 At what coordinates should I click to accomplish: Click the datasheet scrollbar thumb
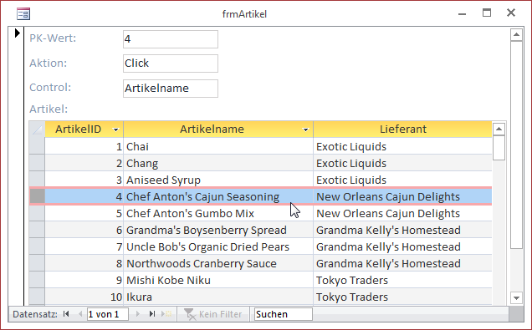(x=499, y=148)
